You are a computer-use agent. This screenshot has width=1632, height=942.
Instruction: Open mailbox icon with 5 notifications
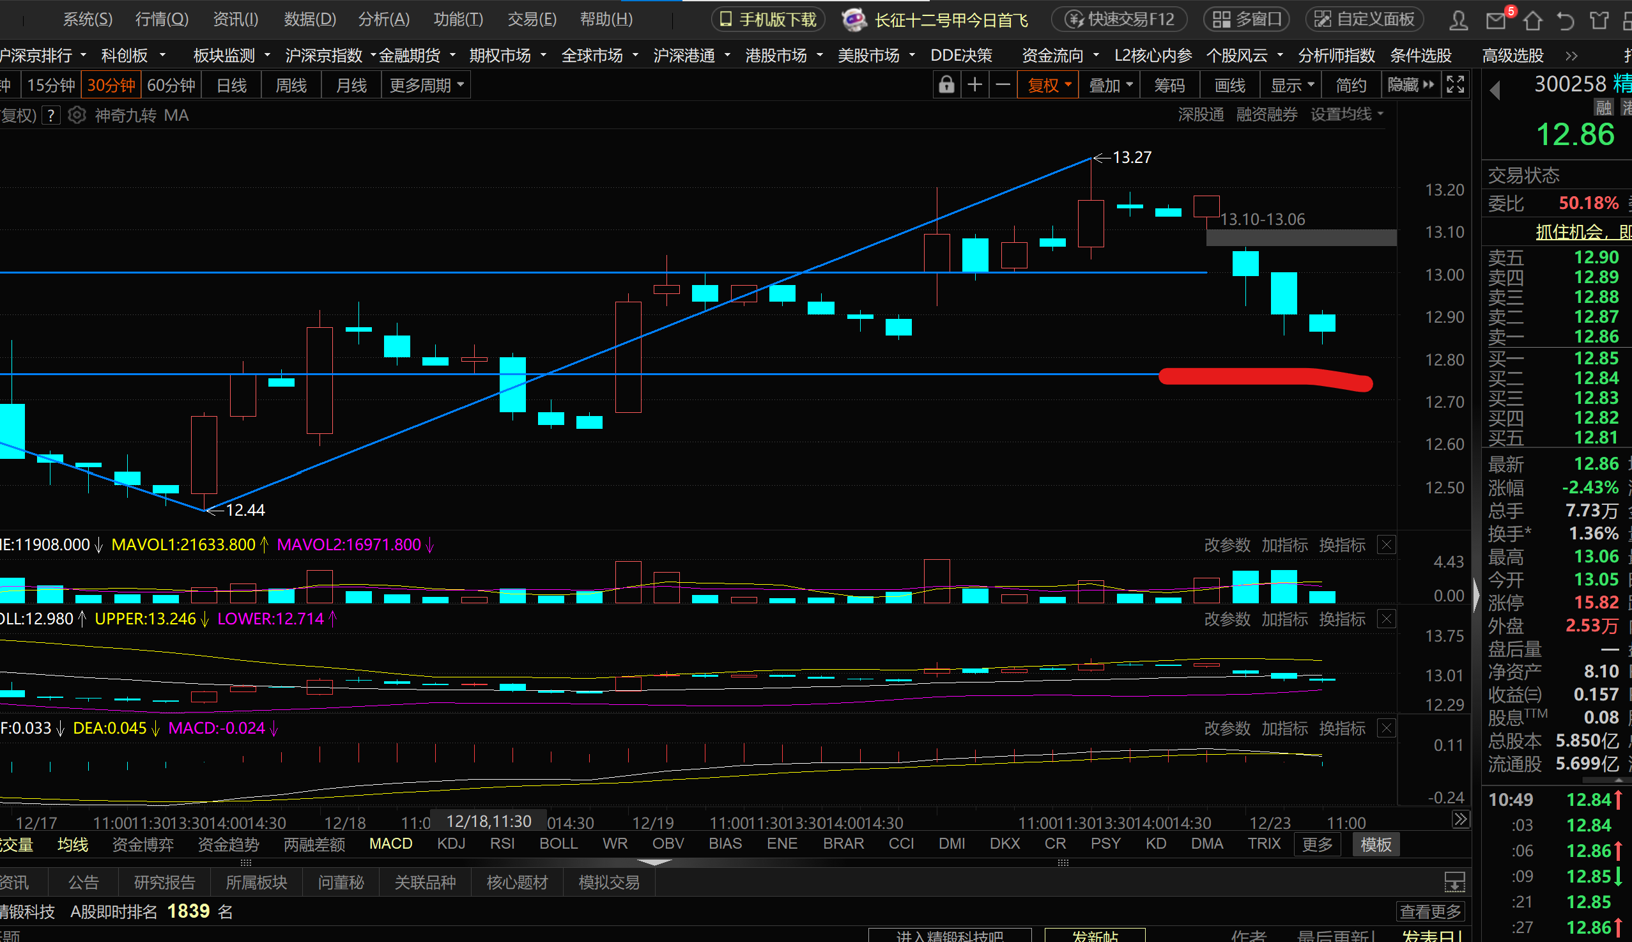click(x=1496, y=20)
